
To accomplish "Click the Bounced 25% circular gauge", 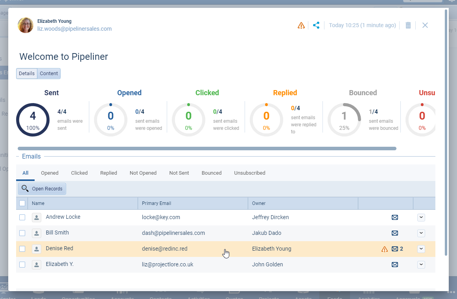I will coord(344,120).
